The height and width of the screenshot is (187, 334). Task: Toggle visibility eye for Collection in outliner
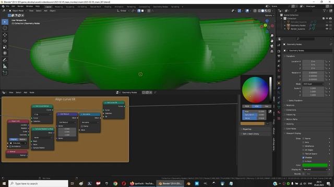[x=327, y=19]
